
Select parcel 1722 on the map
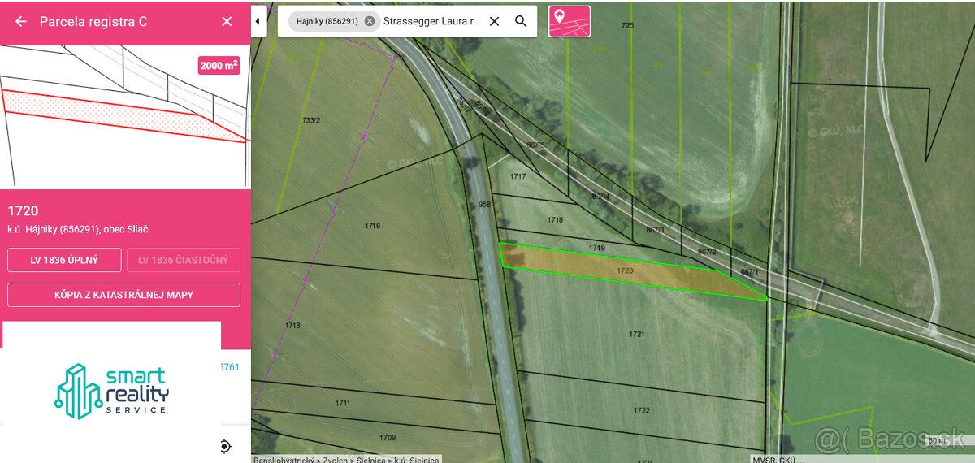pos(641,410)
